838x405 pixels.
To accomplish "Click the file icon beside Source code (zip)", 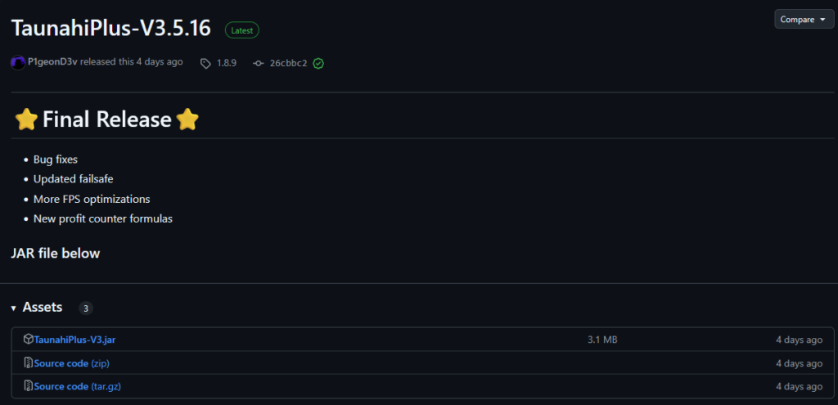I will point(28,362).
